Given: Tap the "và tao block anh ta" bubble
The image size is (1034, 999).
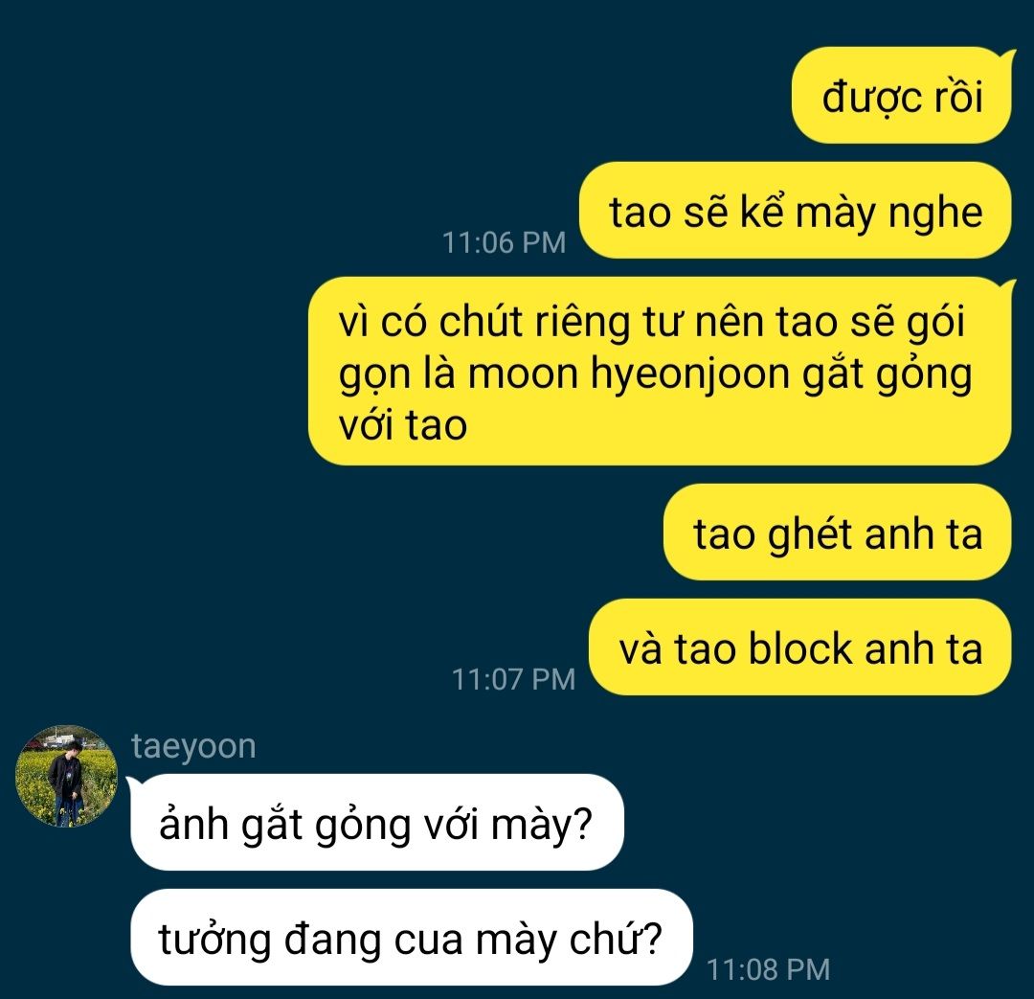Looking at the screenshot, I should click(799, 647).
